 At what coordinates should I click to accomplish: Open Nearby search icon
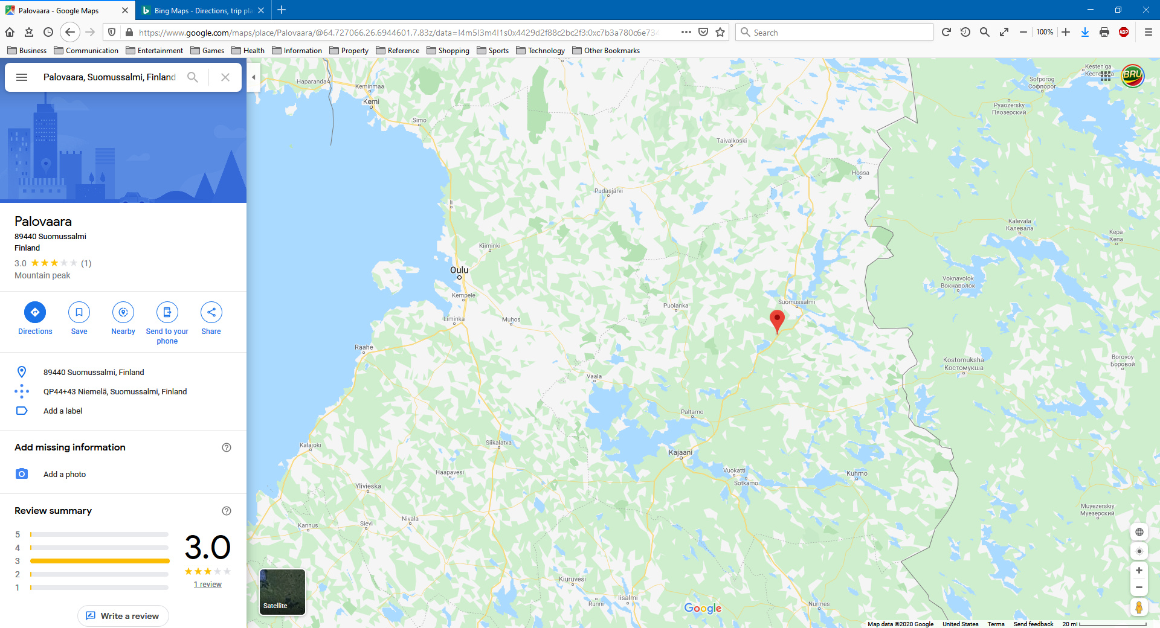[123, 312]
